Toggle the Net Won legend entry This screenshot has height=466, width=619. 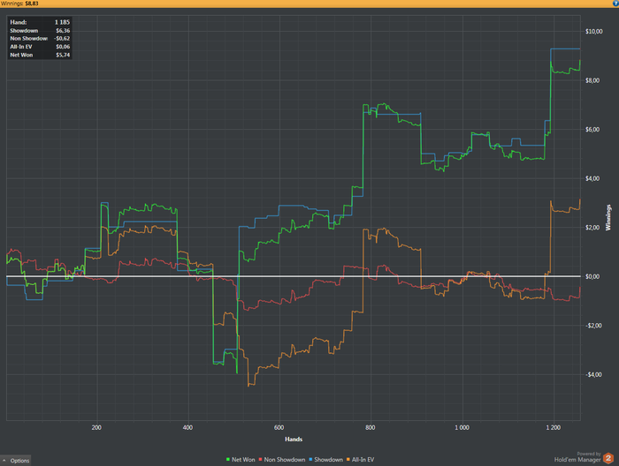tap(241, 460)
